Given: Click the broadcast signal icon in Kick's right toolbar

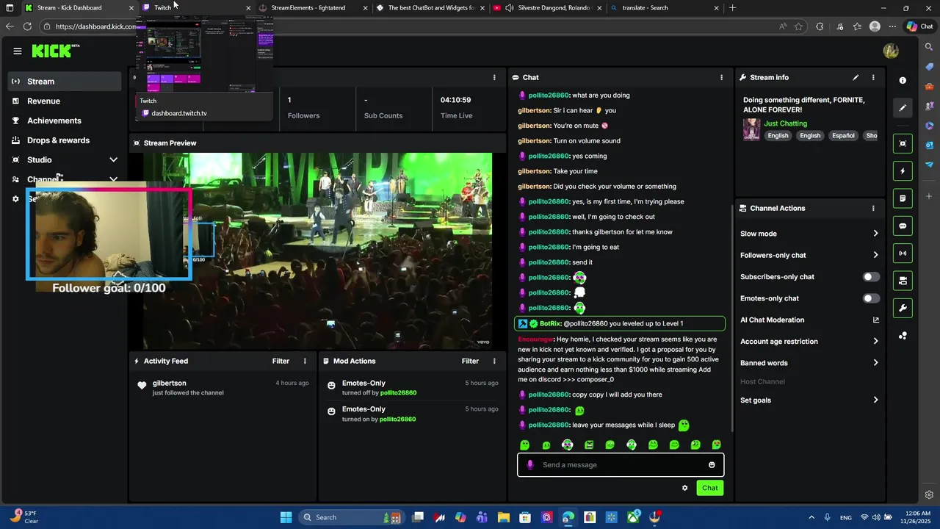Looking at the screenshot, I should [903, 253].
